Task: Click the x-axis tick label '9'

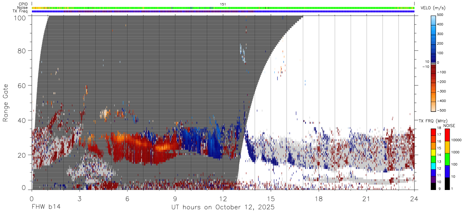Action: (x=175, y=198)
